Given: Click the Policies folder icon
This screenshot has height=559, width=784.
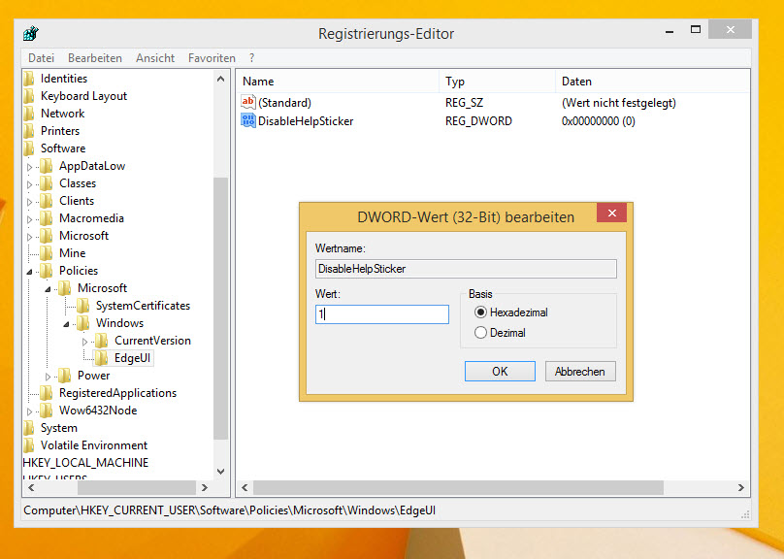Looking at the screenshot, I should 46,270.
